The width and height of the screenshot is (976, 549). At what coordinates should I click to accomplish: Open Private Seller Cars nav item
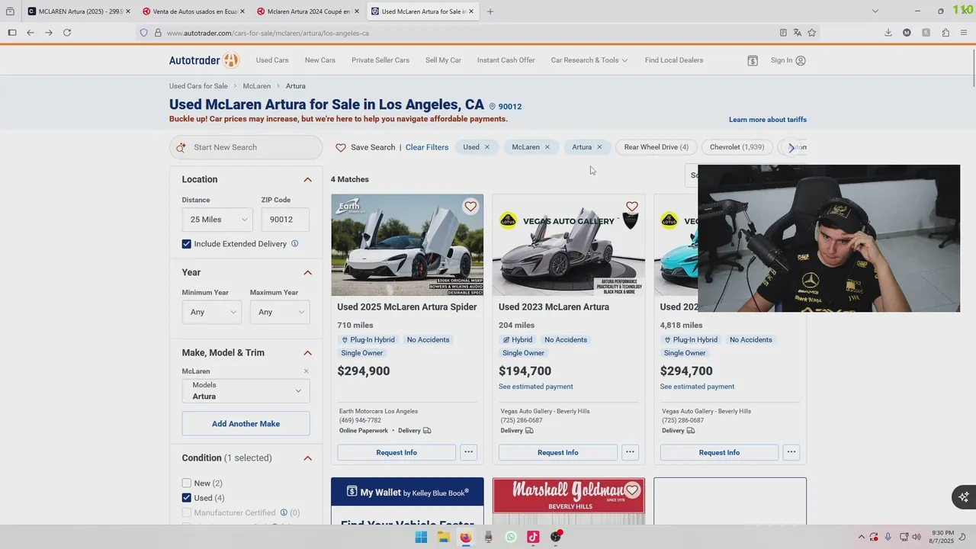click(x=380, y=60)
